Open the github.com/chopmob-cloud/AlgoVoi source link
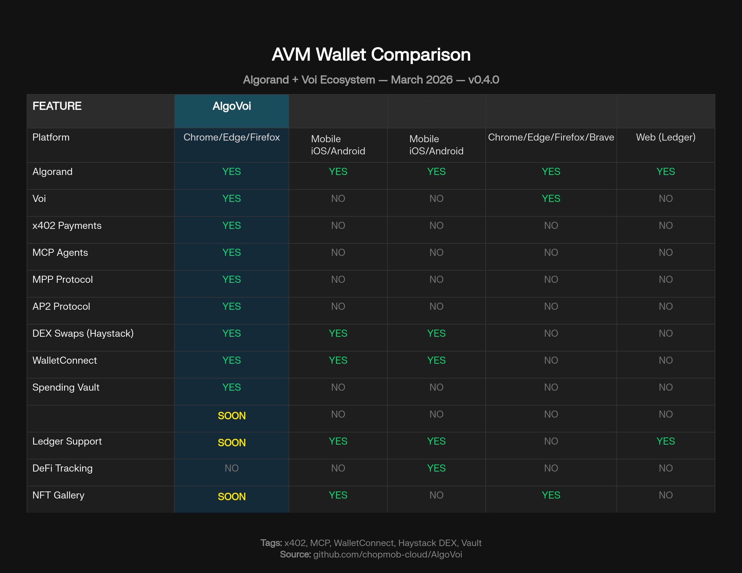 387,554
